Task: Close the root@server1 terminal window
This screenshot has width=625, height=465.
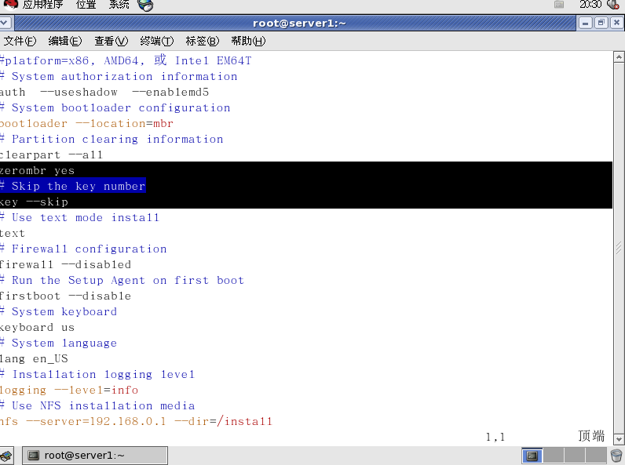Action: coord(616,23)
